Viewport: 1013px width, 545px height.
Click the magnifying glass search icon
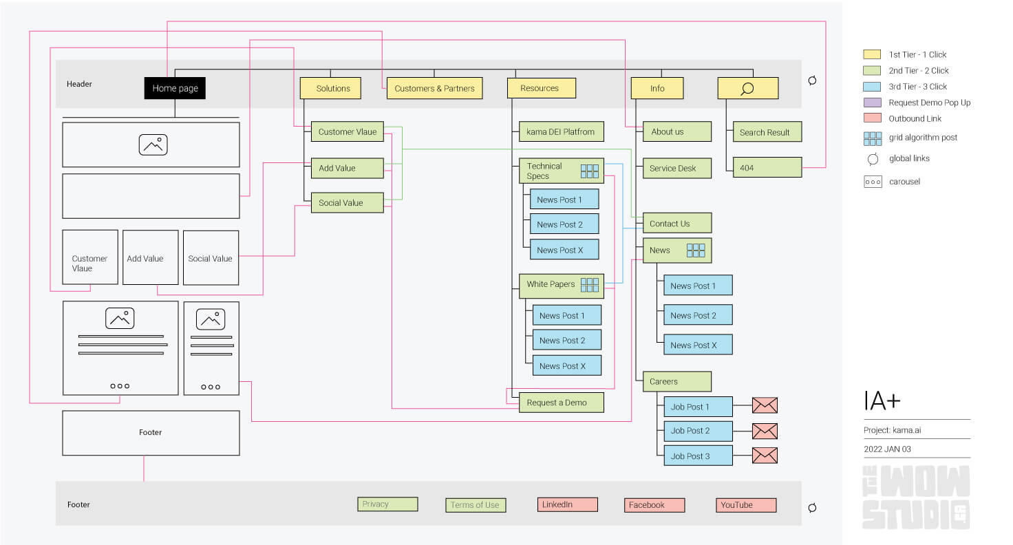[747, 88]
